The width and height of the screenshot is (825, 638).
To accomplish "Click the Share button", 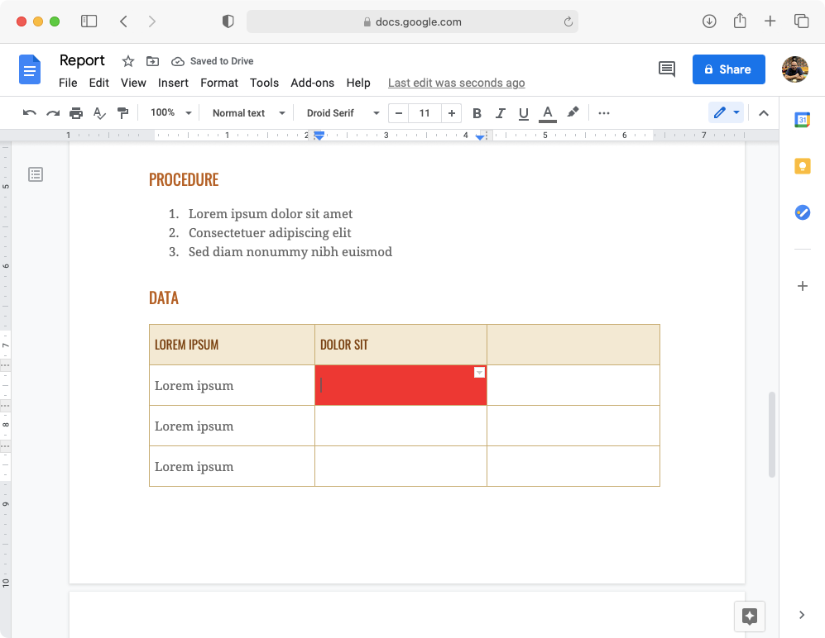I will [728, 69].
